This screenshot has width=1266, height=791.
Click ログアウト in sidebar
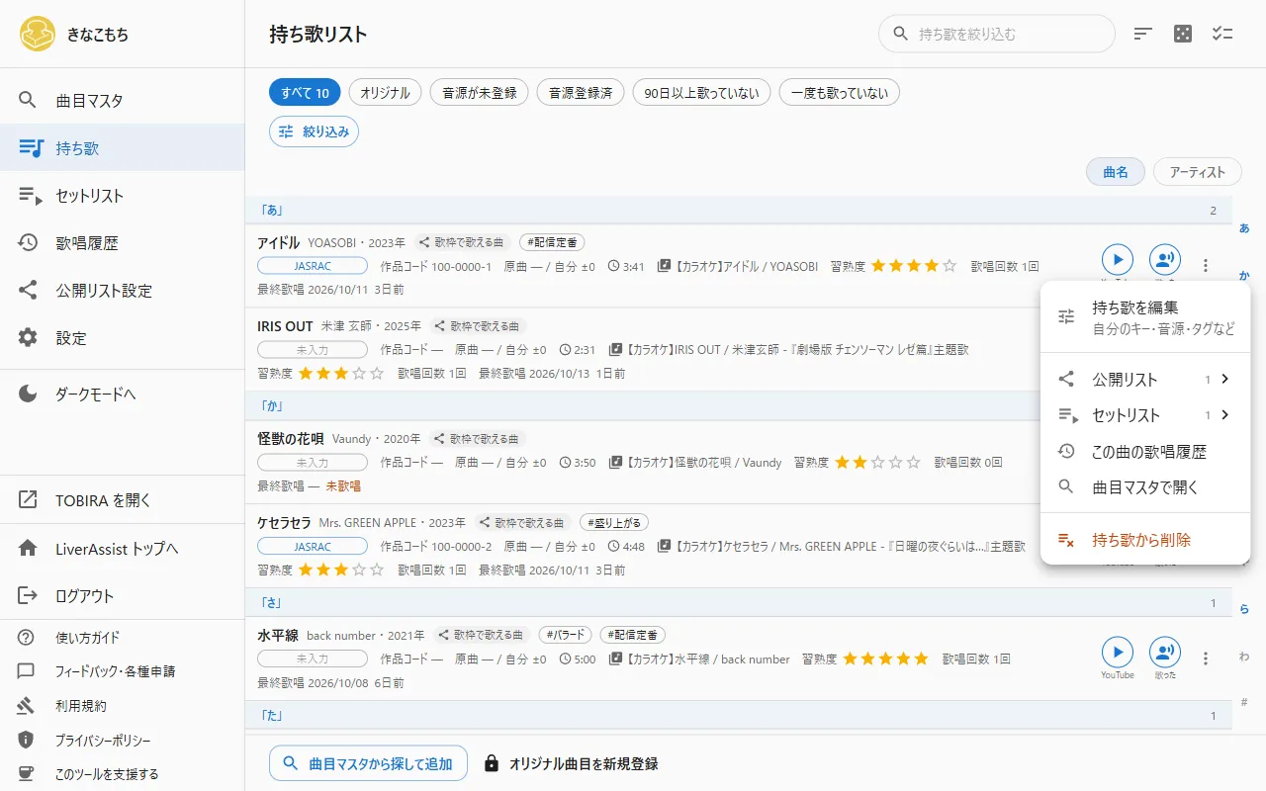point(122,595)
